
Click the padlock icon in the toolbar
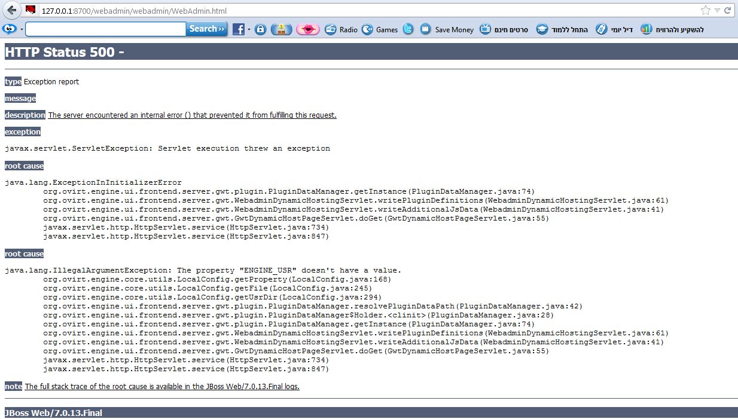(x=260, y=29)
